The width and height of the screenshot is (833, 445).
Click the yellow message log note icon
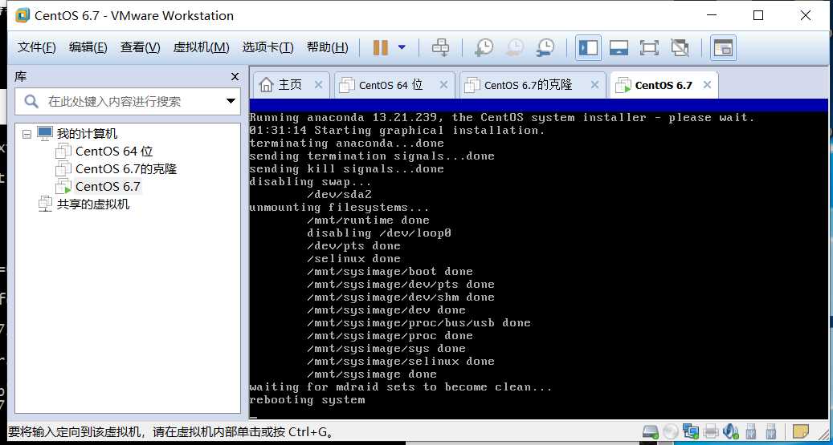click(x=800, y=431)
